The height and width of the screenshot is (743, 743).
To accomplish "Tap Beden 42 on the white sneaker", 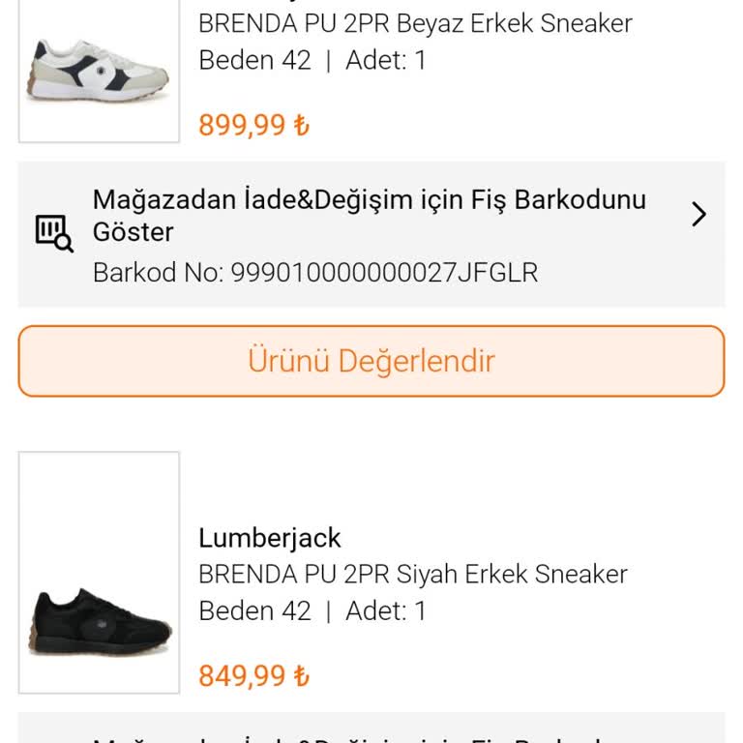I will tap(254, 61).
